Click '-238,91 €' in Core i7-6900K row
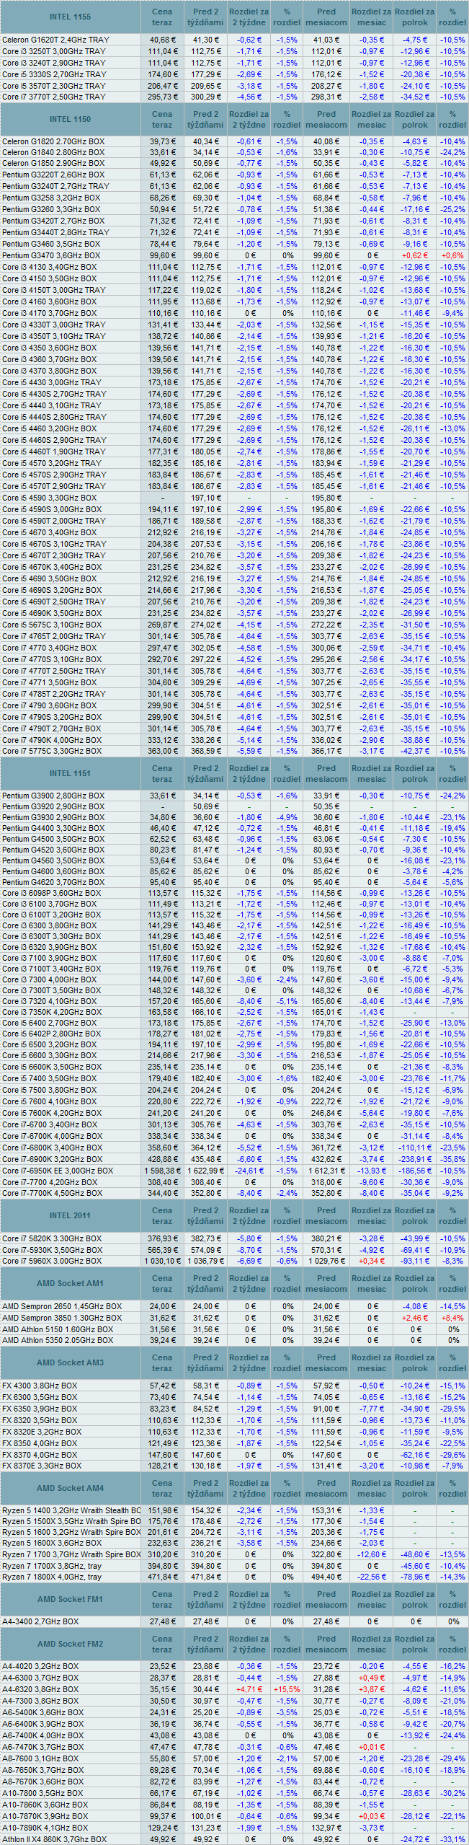This screenshot has height=1845, width=469. coord(414,1159)
